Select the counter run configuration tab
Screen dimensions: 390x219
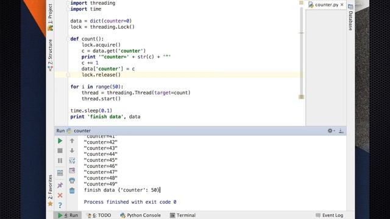point(79,131)
